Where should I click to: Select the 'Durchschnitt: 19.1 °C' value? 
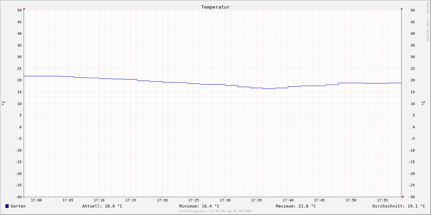[399, 206]
